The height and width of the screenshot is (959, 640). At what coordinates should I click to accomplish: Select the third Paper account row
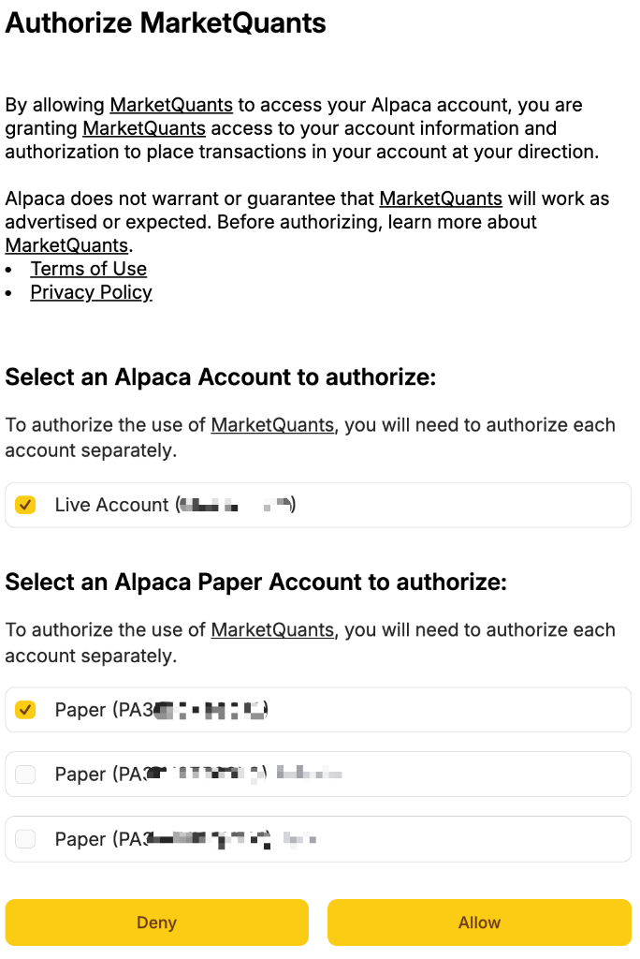point(318,838)
